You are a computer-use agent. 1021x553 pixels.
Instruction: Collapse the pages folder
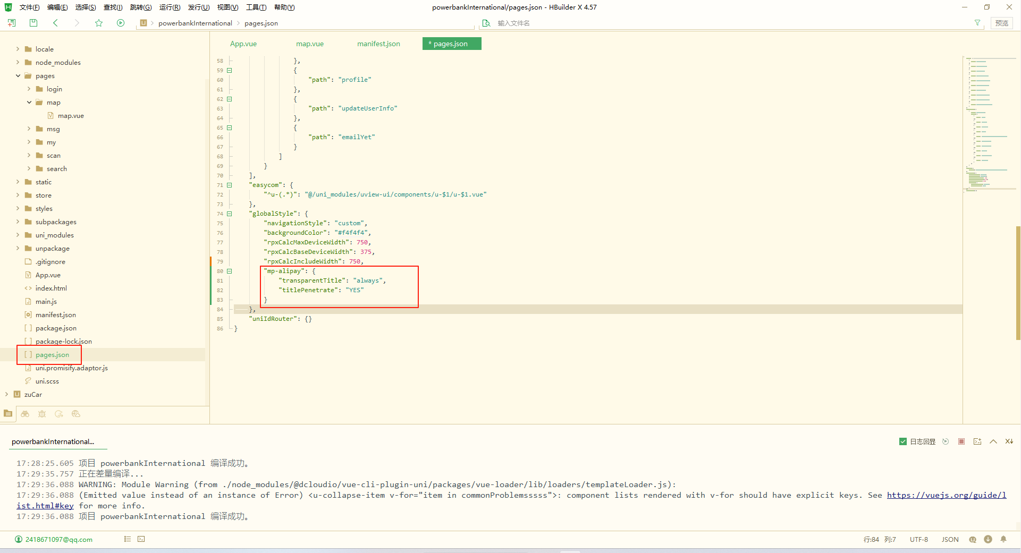click(x=18, y=75)
